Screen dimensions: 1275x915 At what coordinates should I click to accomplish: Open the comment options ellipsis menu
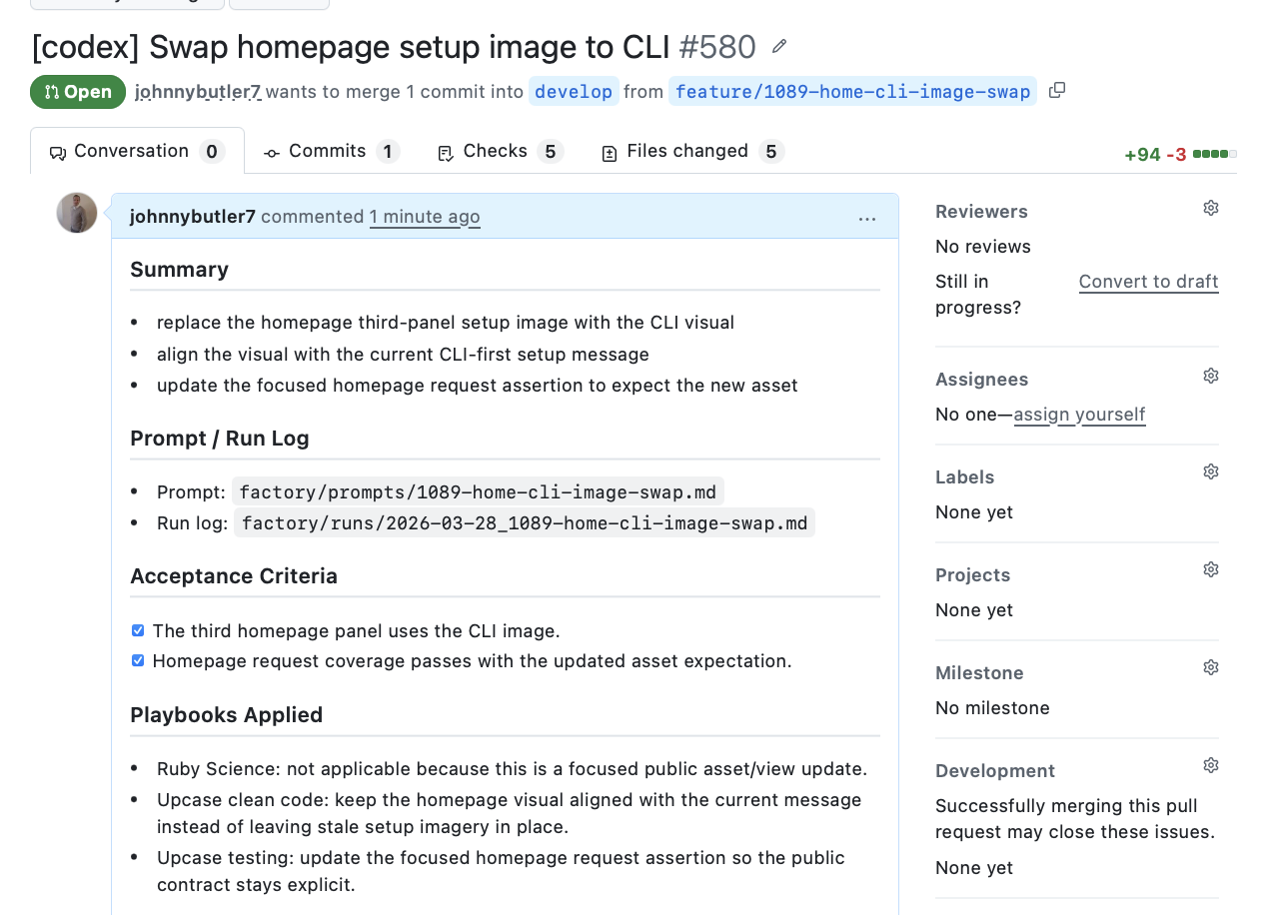pos(866,218)
